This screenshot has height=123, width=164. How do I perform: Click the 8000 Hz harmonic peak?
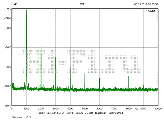(129, 77)
